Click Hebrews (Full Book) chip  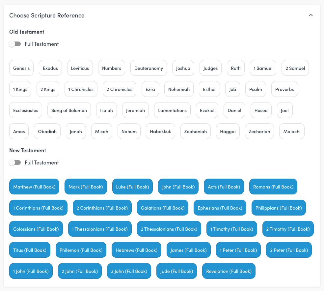(x=136, y=250)
